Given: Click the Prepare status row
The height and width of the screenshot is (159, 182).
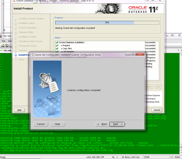Looking at the screenshot, I should tap(107, 46).
